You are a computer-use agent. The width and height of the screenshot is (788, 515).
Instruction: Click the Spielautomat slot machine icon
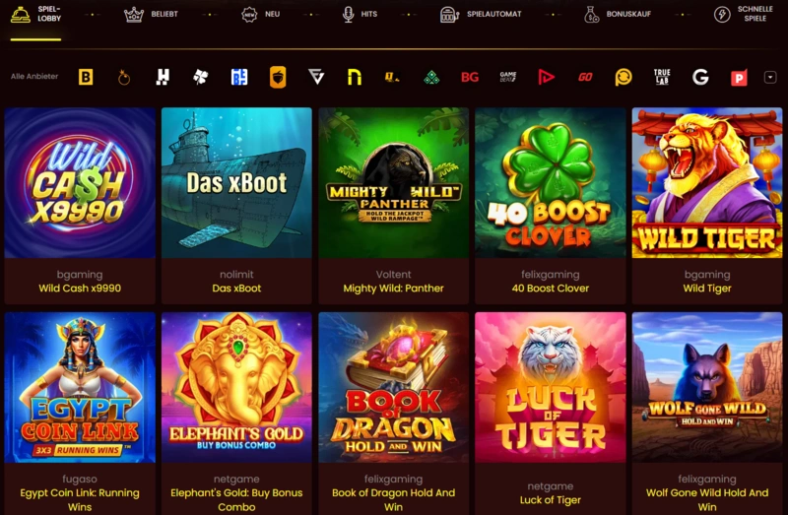tap(449, 15)
